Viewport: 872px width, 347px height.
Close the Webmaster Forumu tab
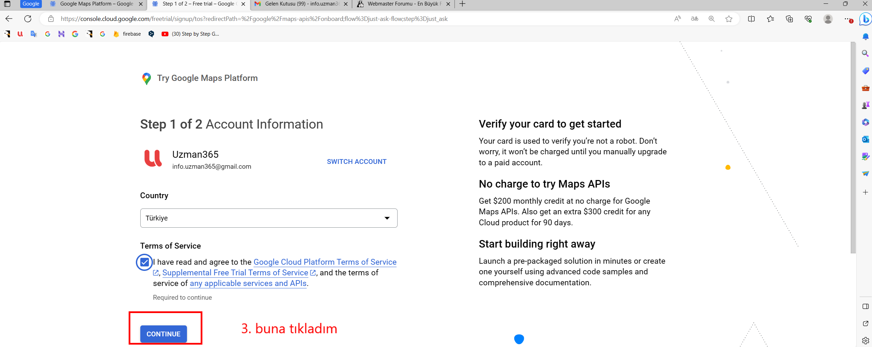(448, 4)
